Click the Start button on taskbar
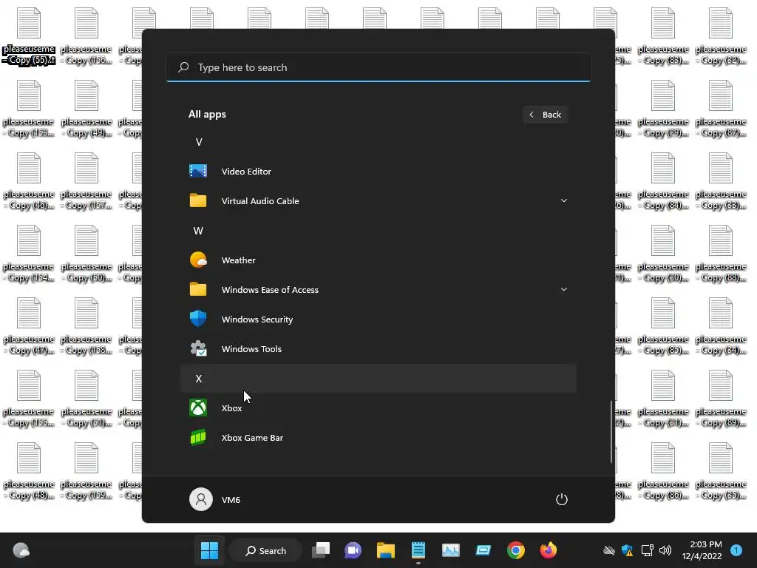This screenshot has height=568, width=757. click(x=209, y=550)
